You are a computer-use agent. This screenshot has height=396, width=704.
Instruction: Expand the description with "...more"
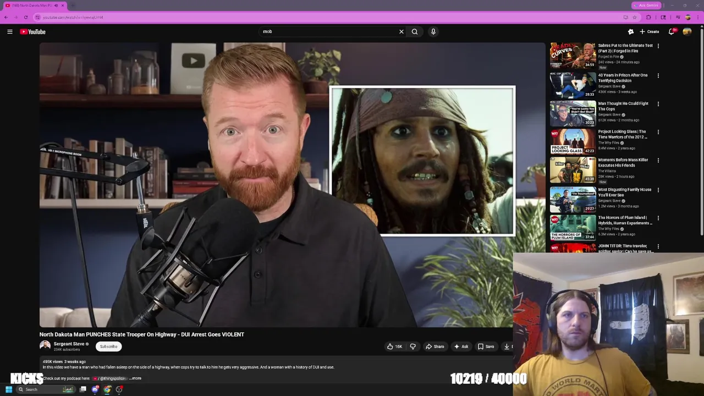point(135,378)
